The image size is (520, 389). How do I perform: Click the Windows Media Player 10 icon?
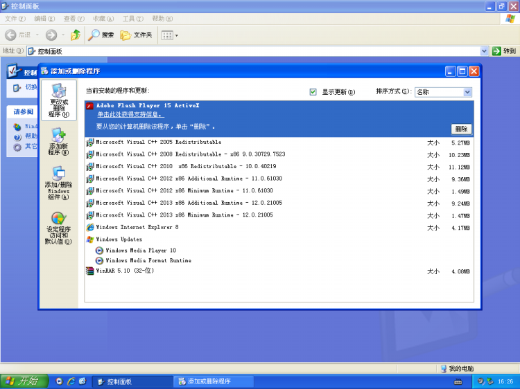coord(99,251)
